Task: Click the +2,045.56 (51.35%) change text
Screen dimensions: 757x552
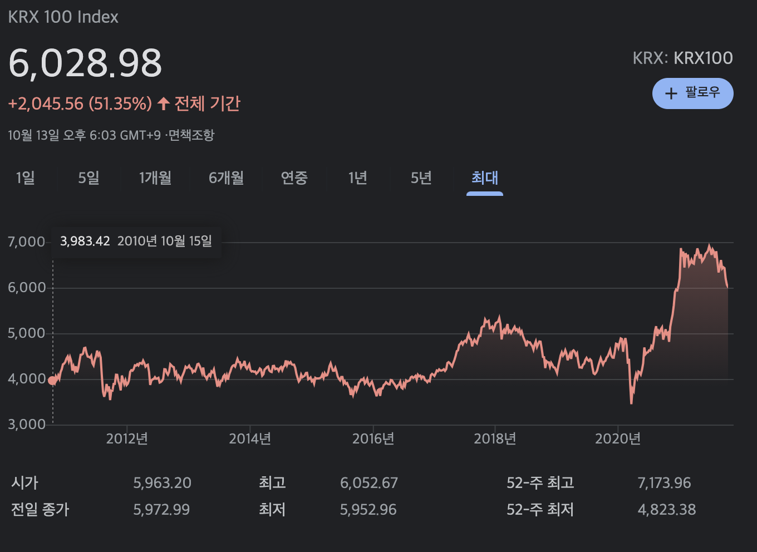Action: coord(80,103)
